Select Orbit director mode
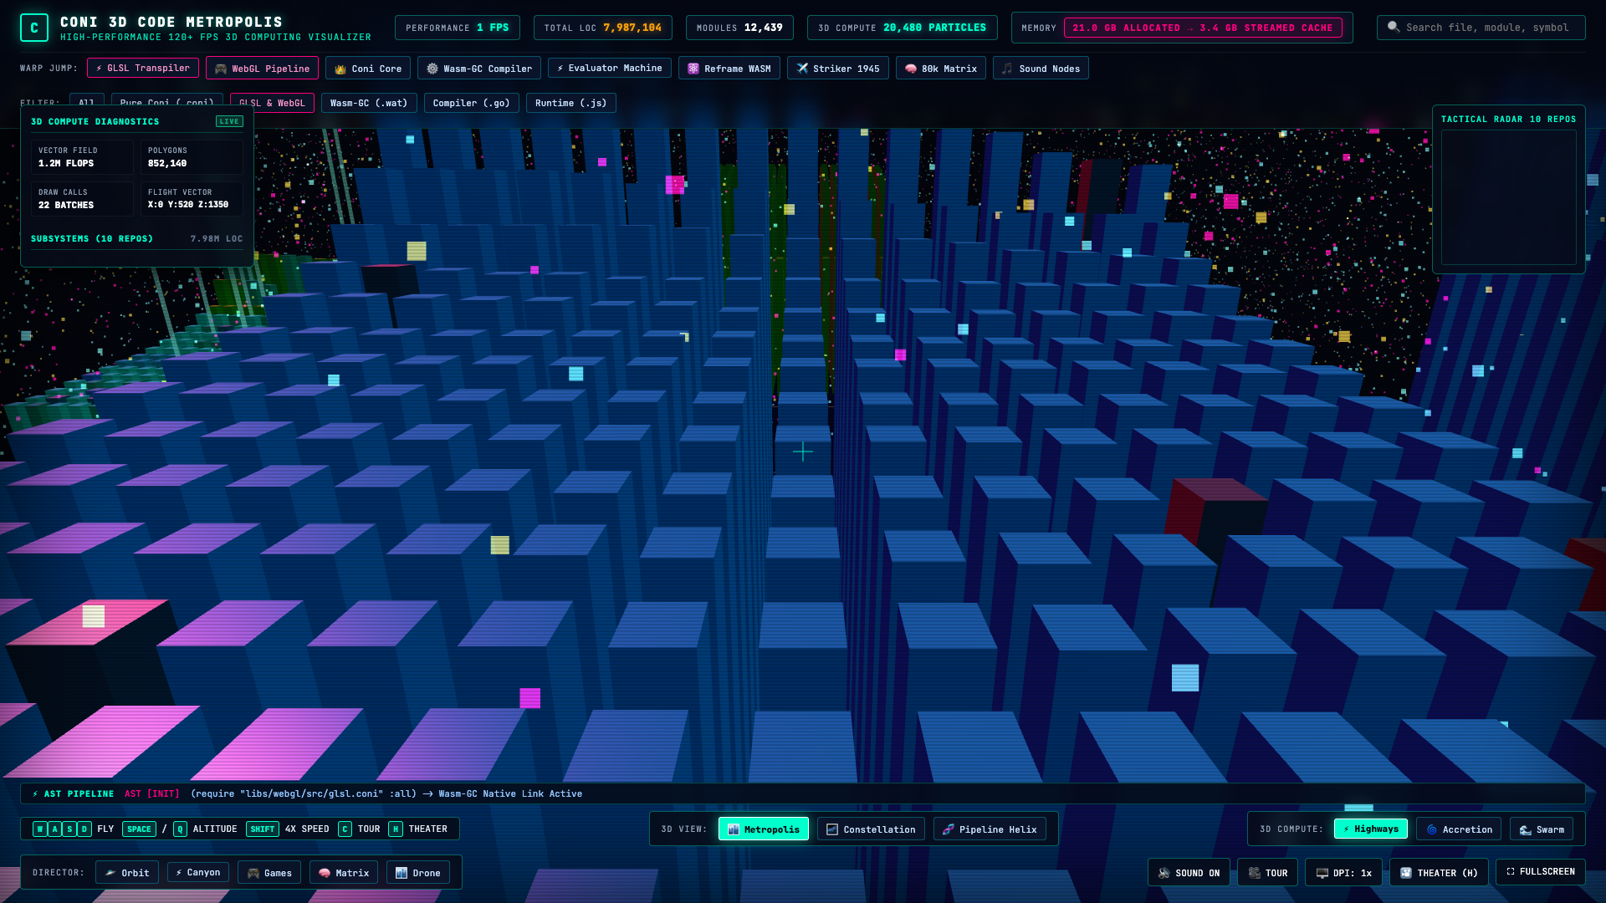The width and height of the screenshot is (1606, 903). [127, 873]
